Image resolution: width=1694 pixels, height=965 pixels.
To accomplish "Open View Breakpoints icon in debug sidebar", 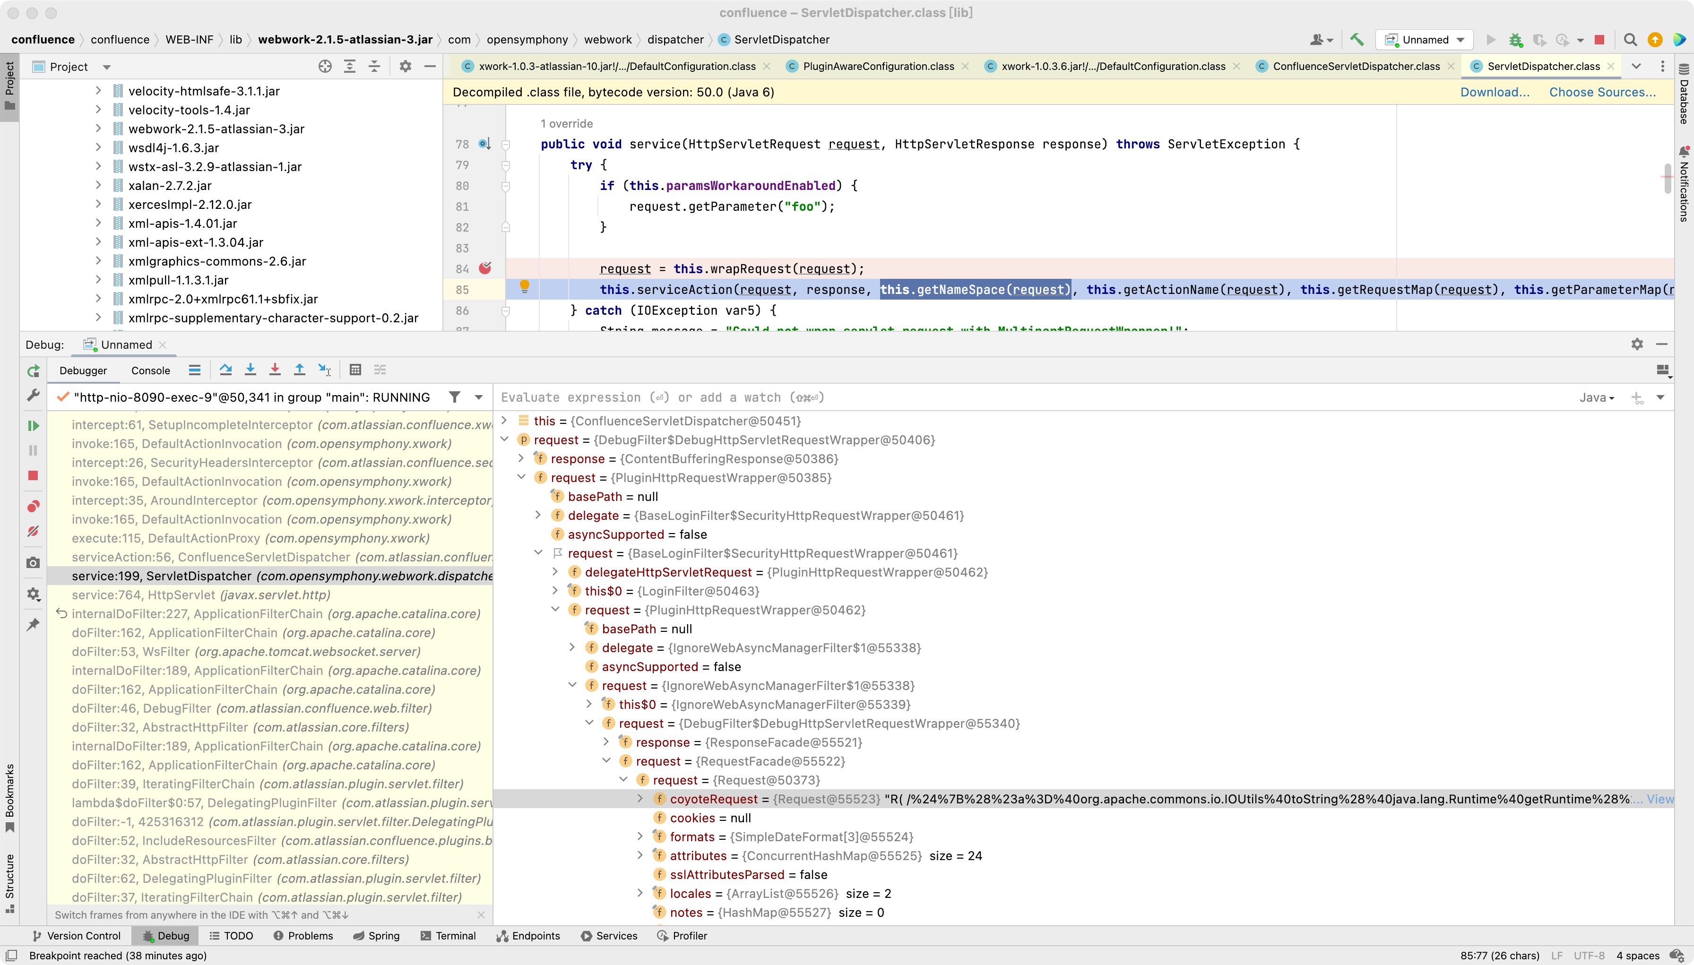I will pyautogui.click(x=33, y=506).
